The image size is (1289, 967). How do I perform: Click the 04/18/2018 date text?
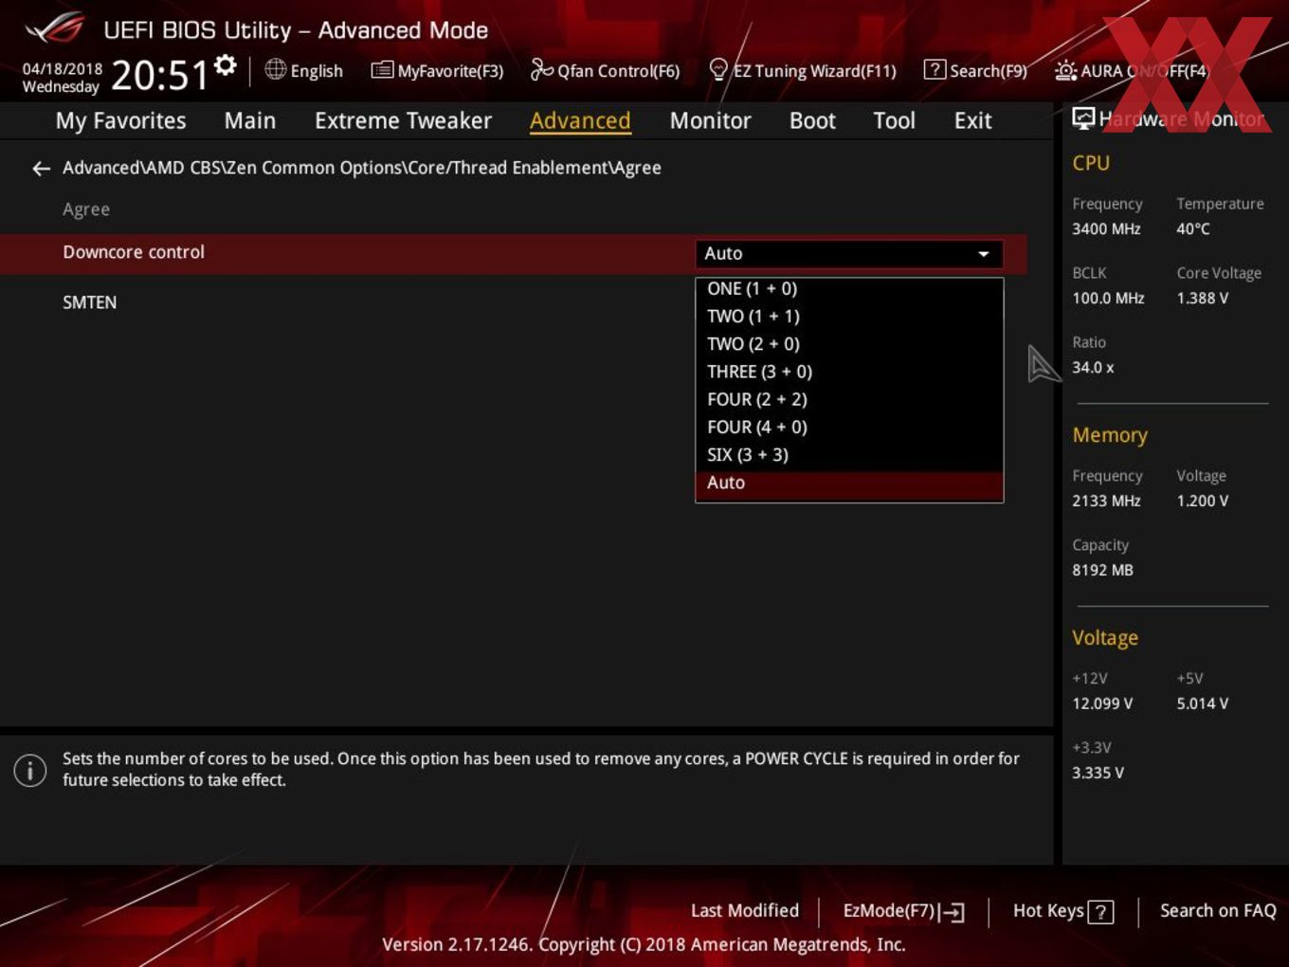[63, 69]
